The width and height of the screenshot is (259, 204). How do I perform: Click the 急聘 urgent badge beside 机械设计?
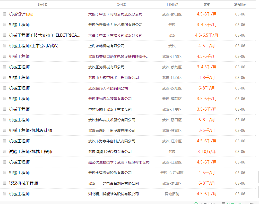(x=30, y=14)
